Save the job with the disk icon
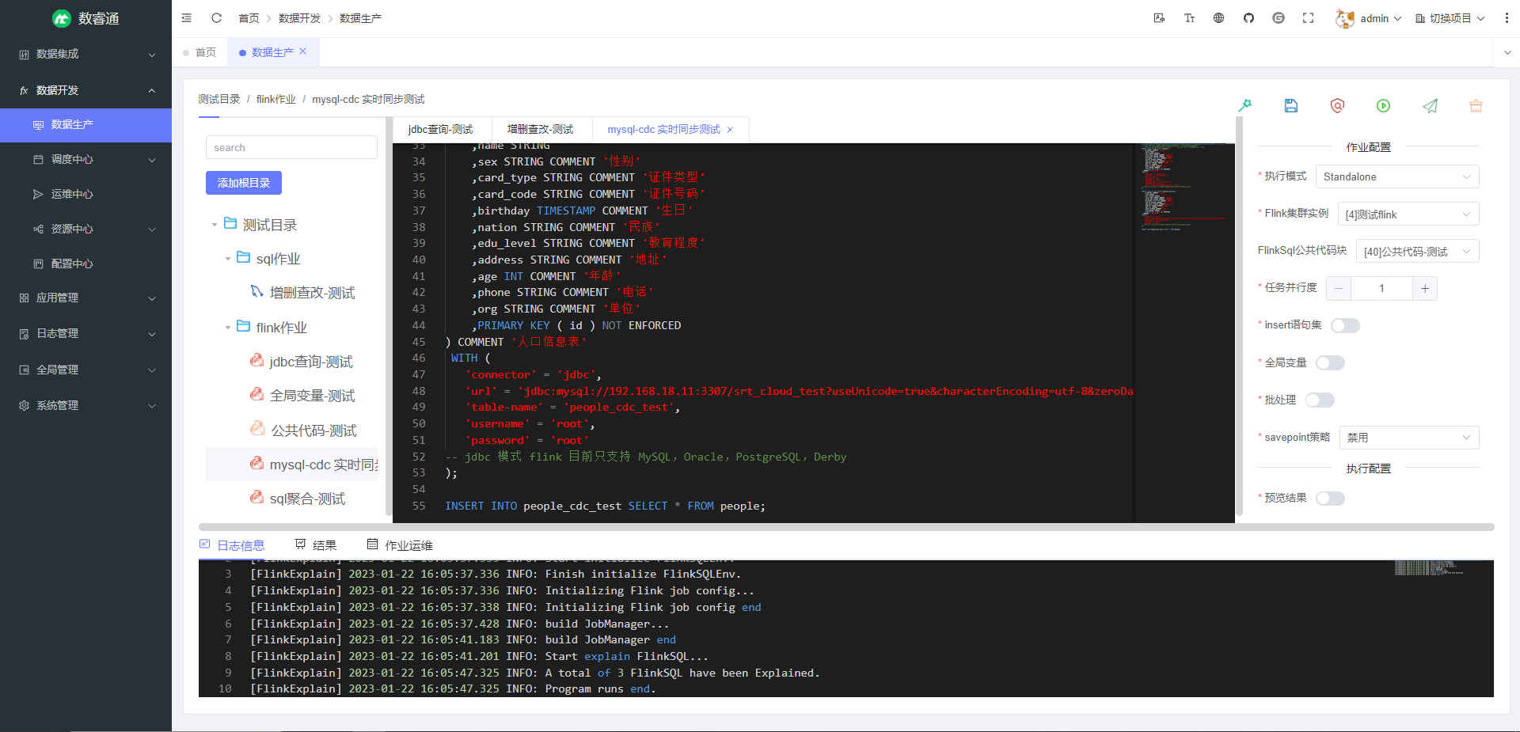1520x732 pixels. tap(1290, 105)
